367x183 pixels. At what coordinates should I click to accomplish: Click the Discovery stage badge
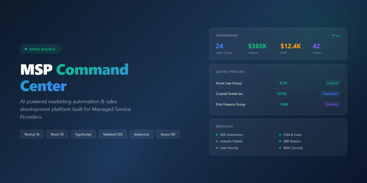pyautogui.click(x=332, y=104)
